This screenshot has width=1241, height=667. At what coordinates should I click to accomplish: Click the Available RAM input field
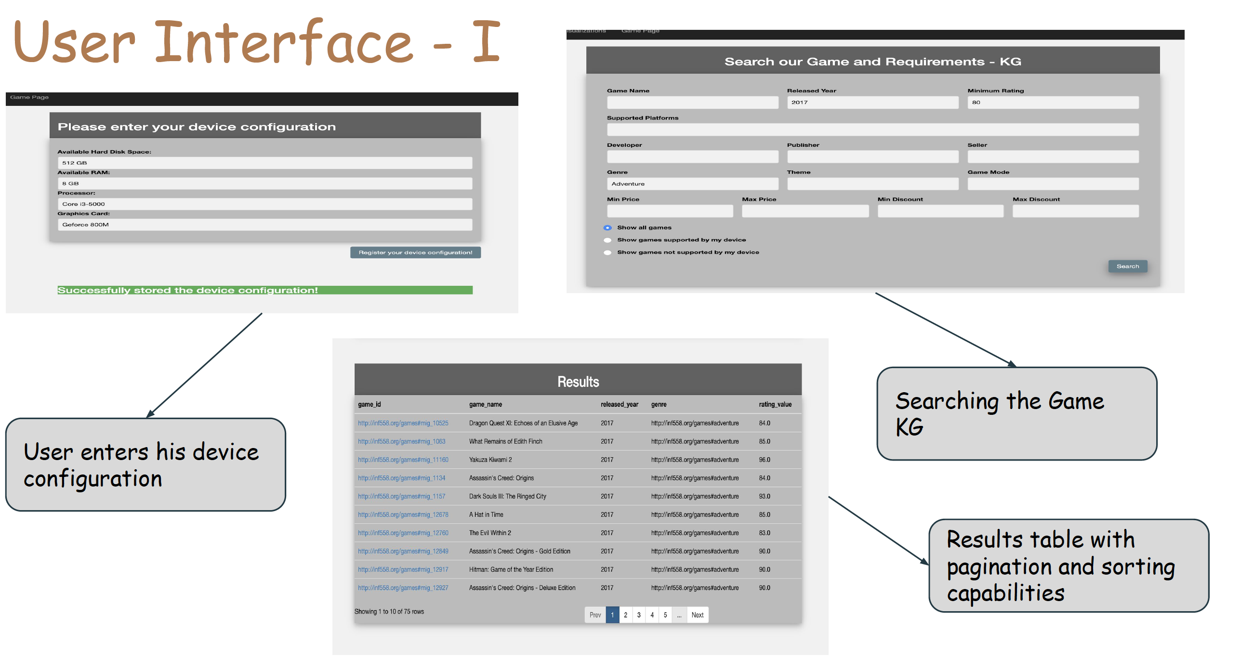coord(264,183)
